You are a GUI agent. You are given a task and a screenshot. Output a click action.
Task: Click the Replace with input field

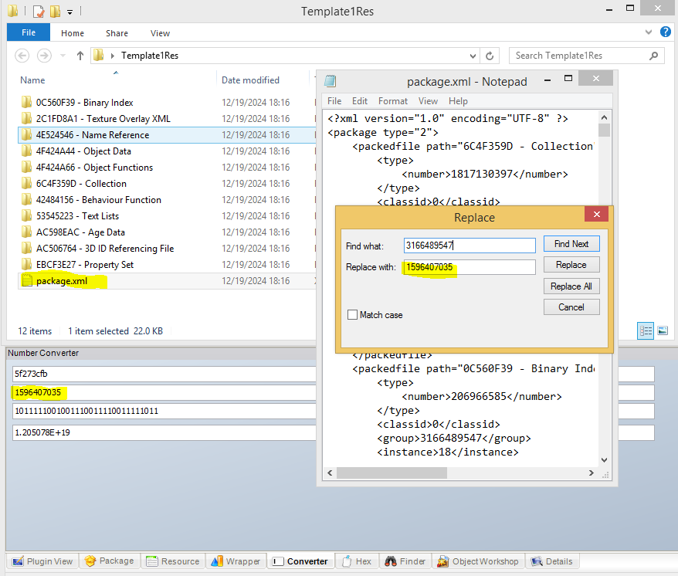(x=470, y=267)
